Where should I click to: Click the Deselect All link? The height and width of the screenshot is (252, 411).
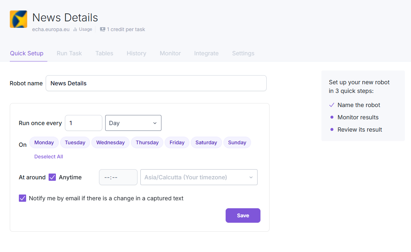point(49,157)
